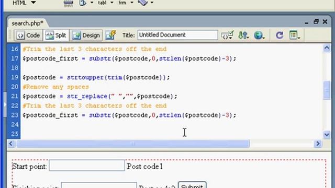335x188 pixels.
Task: Click line number 17 in the gutter
Action: [15, 58]
